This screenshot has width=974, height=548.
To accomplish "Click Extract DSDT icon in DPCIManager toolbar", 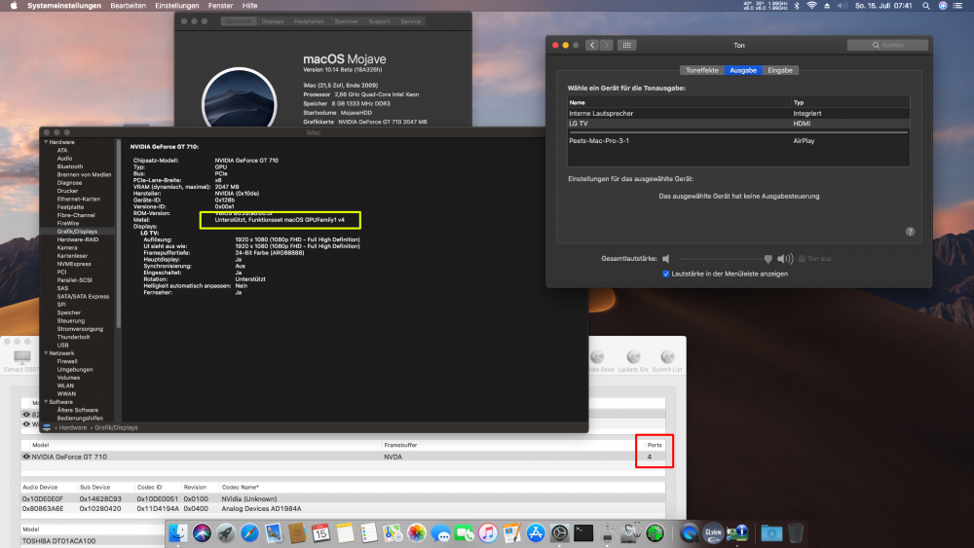I will pos(21,361).
